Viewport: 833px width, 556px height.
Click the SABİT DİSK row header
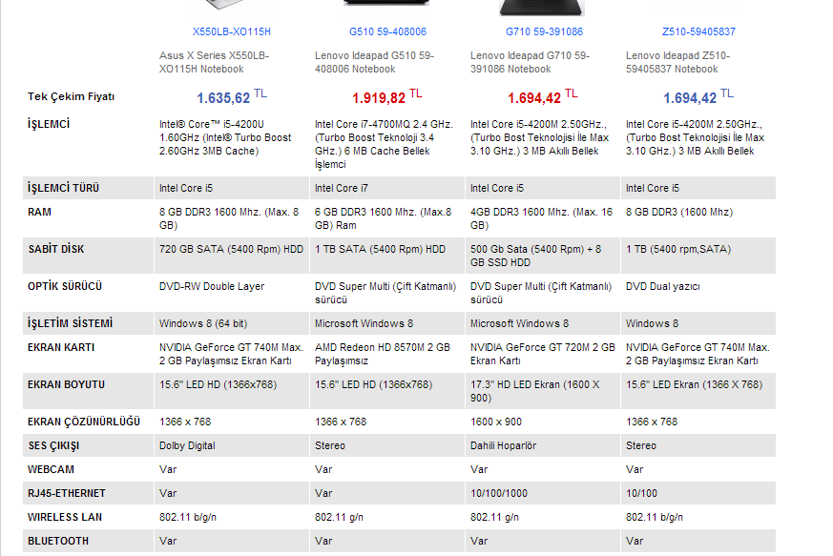point(55,249)
